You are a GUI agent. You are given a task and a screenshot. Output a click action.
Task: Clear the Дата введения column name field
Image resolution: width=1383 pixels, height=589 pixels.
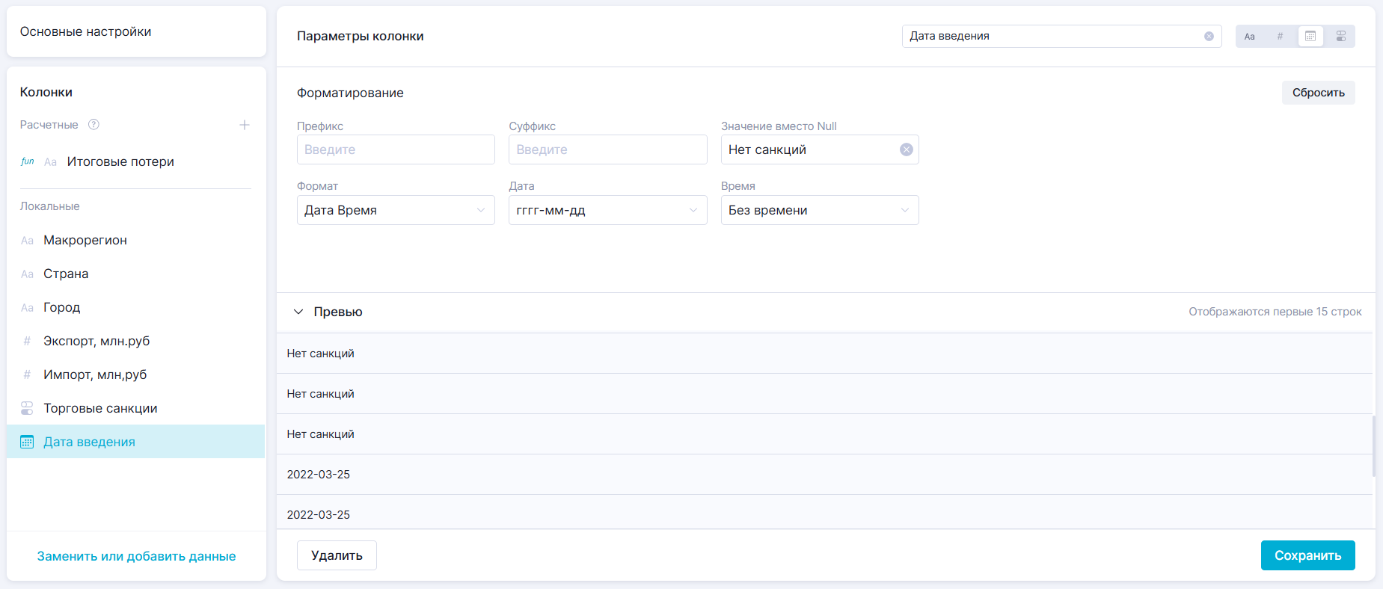1208,37
